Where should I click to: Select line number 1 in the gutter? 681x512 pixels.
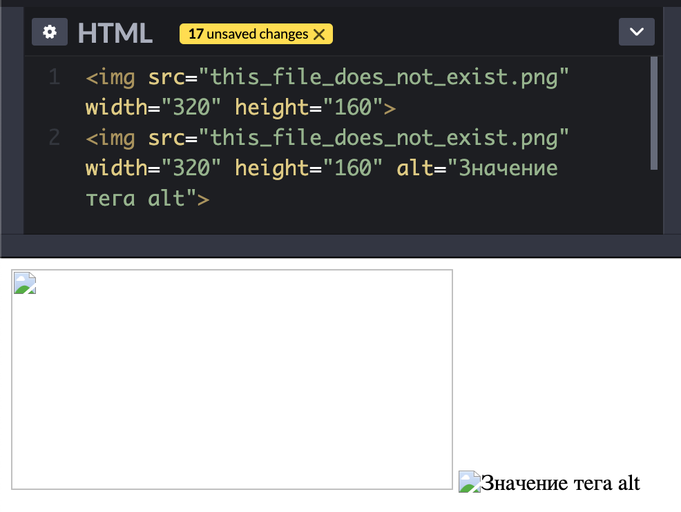(55, 77)
